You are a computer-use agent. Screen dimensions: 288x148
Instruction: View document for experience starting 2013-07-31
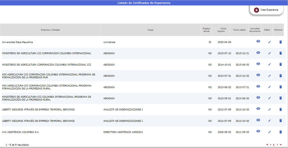tap(258, 75)
